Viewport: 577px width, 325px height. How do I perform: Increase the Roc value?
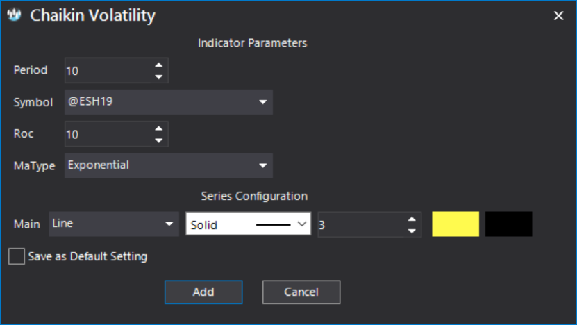158,128
